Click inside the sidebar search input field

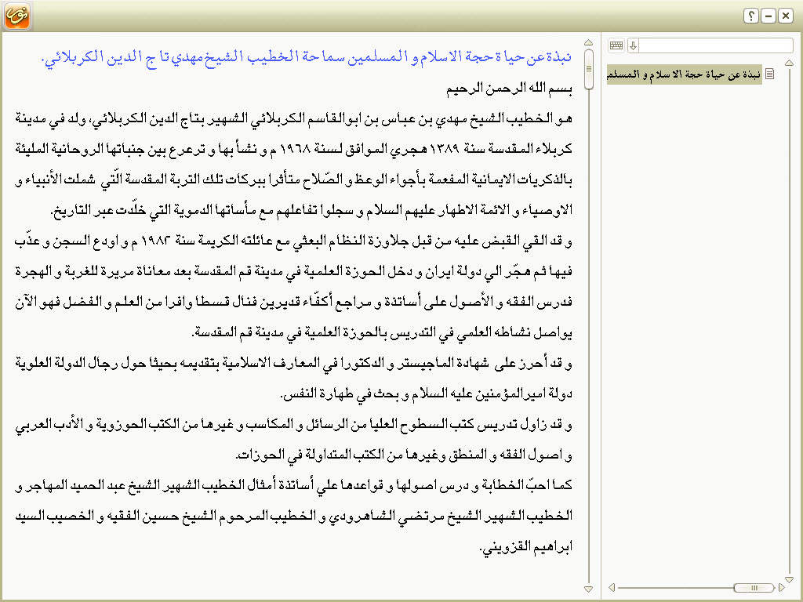click(x=715, y=45)
